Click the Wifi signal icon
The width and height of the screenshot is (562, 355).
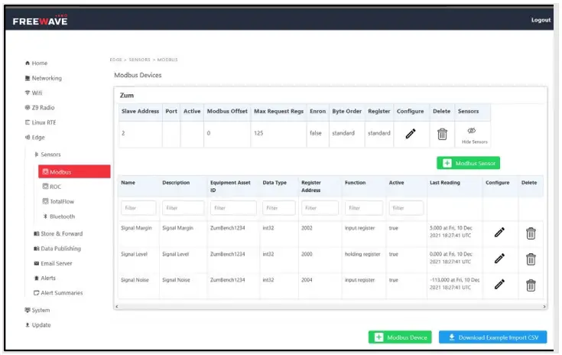tap(28, 93)
